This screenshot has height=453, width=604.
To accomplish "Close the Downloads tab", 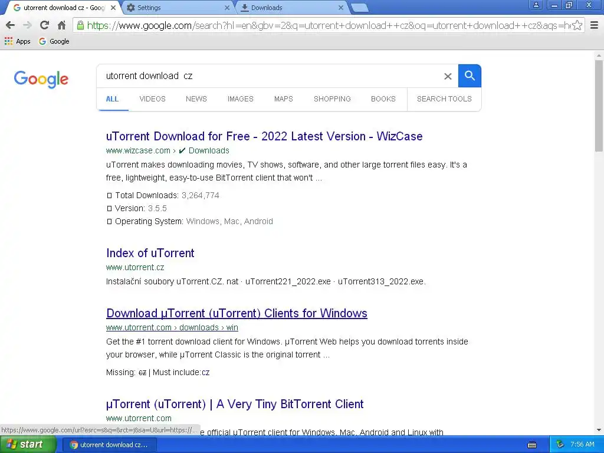I will click(340, 8).
